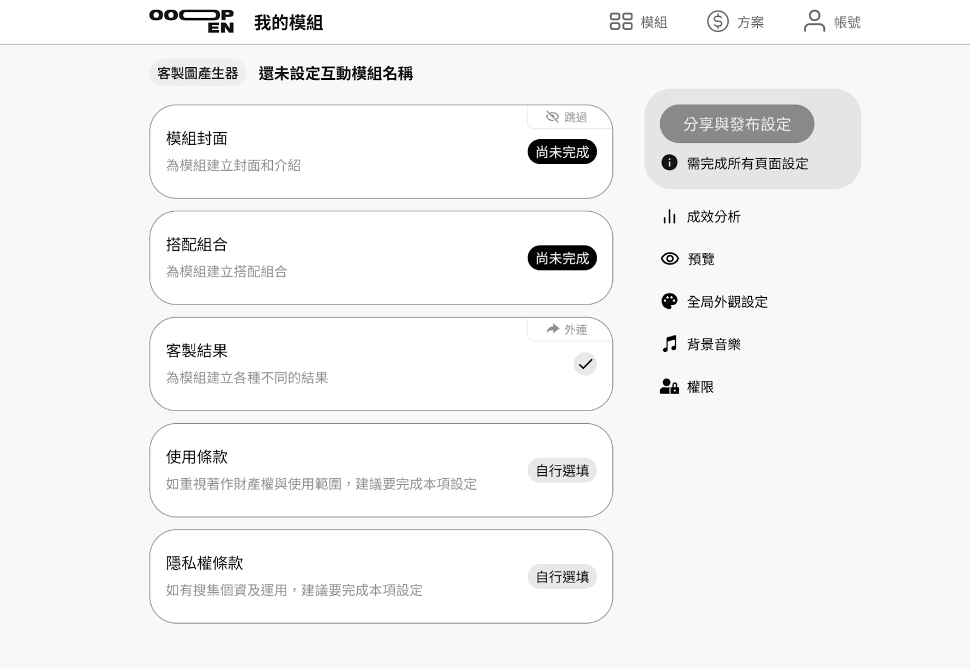The width and height of the screenshot is (970, 669).
Task: Open the 使用條款 card
Action: pos(381,470)
